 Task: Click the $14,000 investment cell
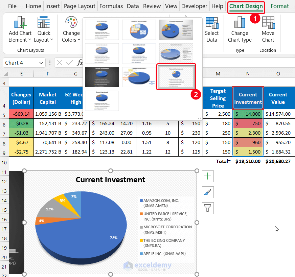[x=248, y=114]
